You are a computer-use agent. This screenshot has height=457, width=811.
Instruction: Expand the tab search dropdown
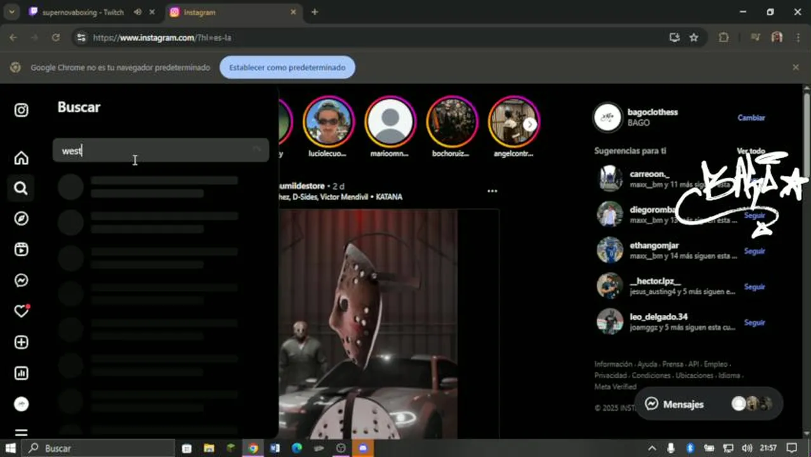pyautogui.click(x=11, y=12)
